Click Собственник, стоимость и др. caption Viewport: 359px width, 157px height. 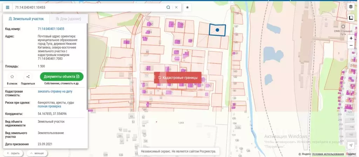pos(62,84)
